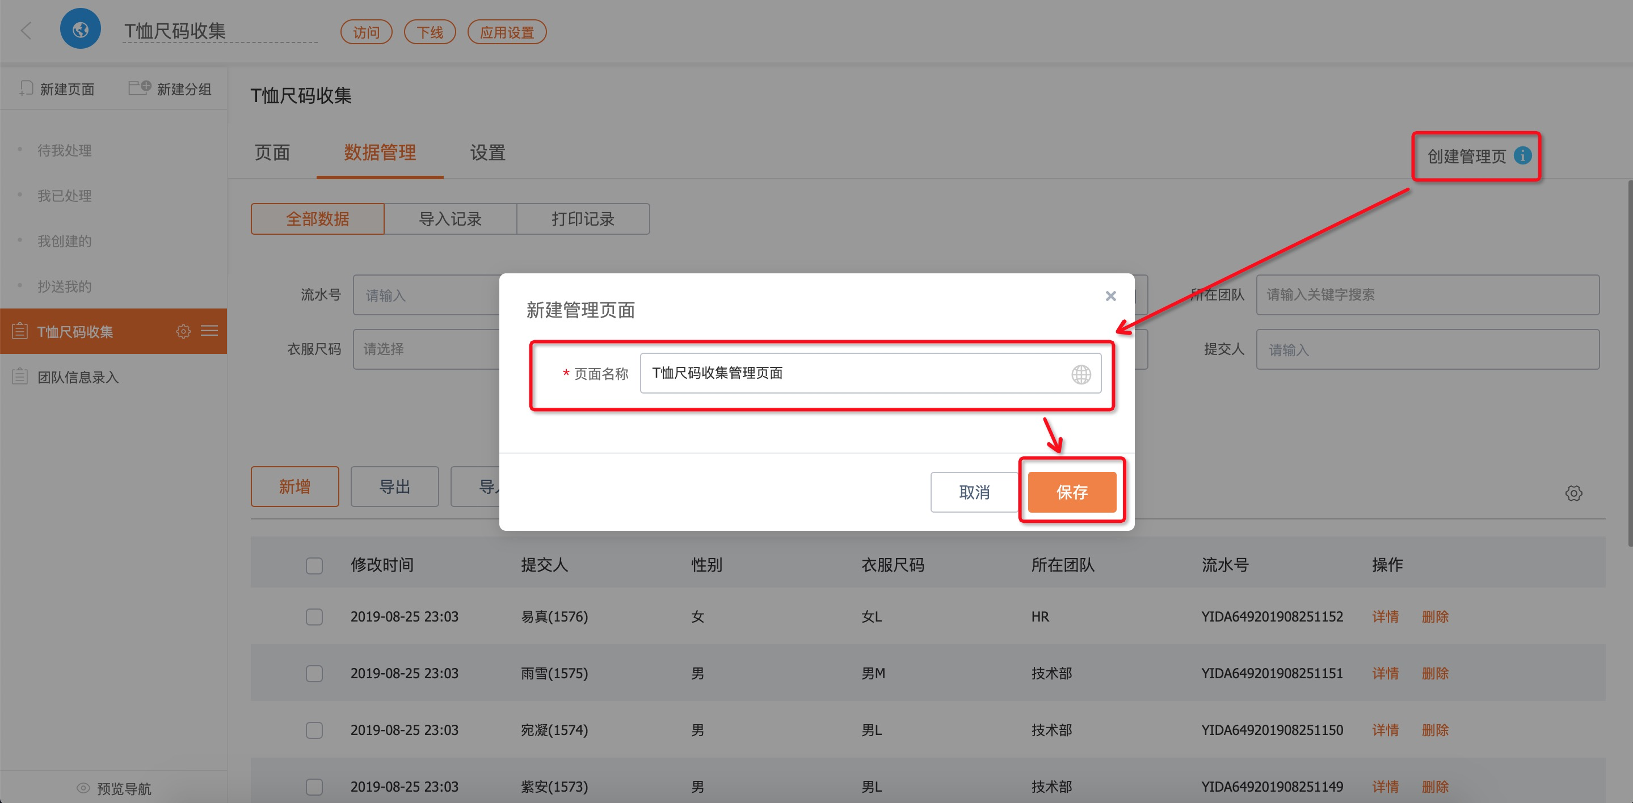Viewport: 1633px width, 803px height.
Task: Check the row for 雨雪(1575)
Action: [314, 673]
